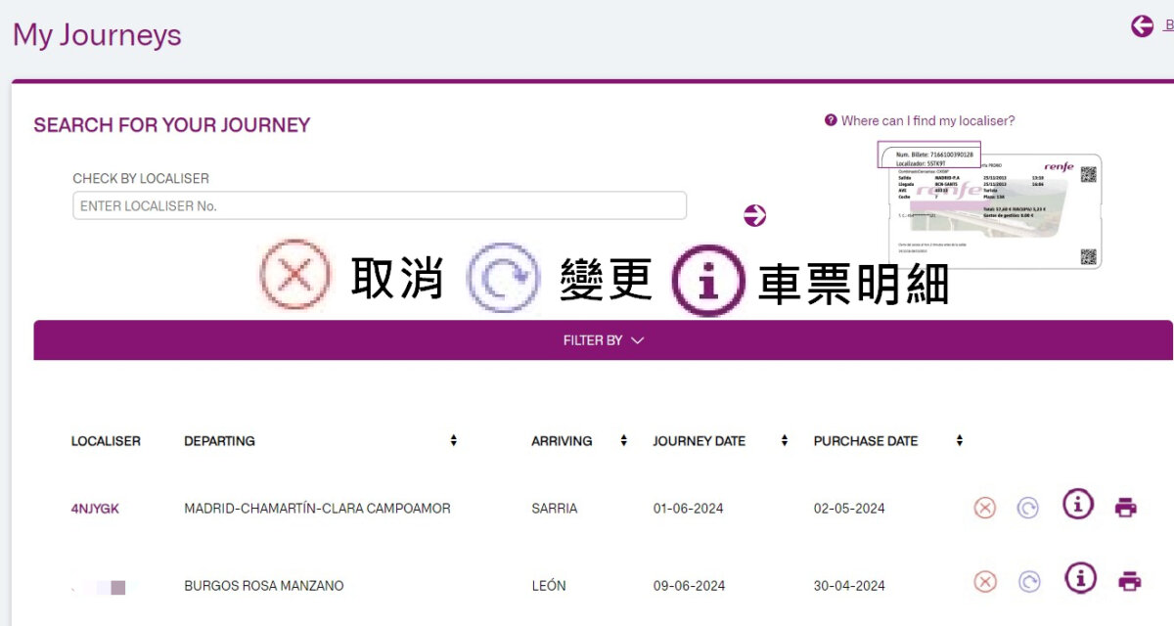1174x626 pixels.
Task: Sort journeys by Journey Date
Action: tap(784, 440)
